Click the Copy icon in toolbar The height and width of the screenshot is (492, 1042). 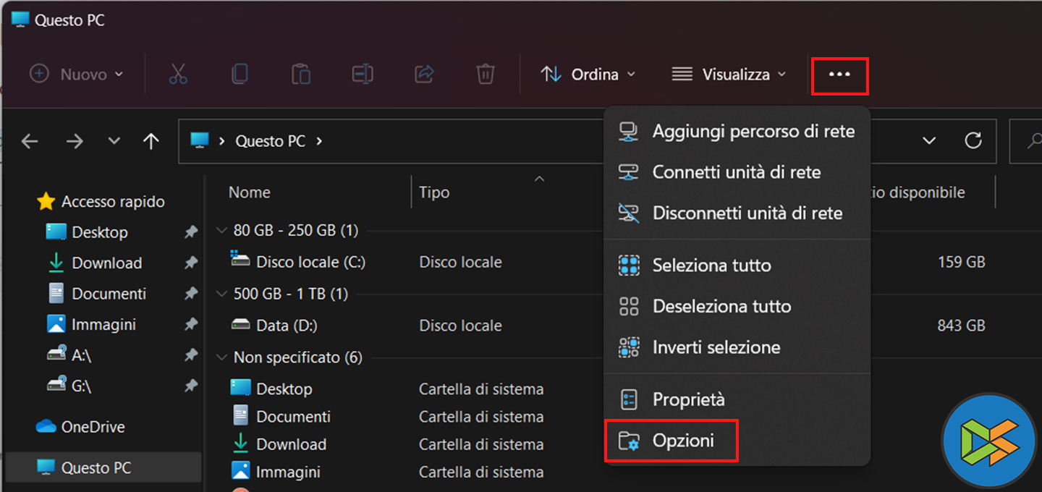240,74
